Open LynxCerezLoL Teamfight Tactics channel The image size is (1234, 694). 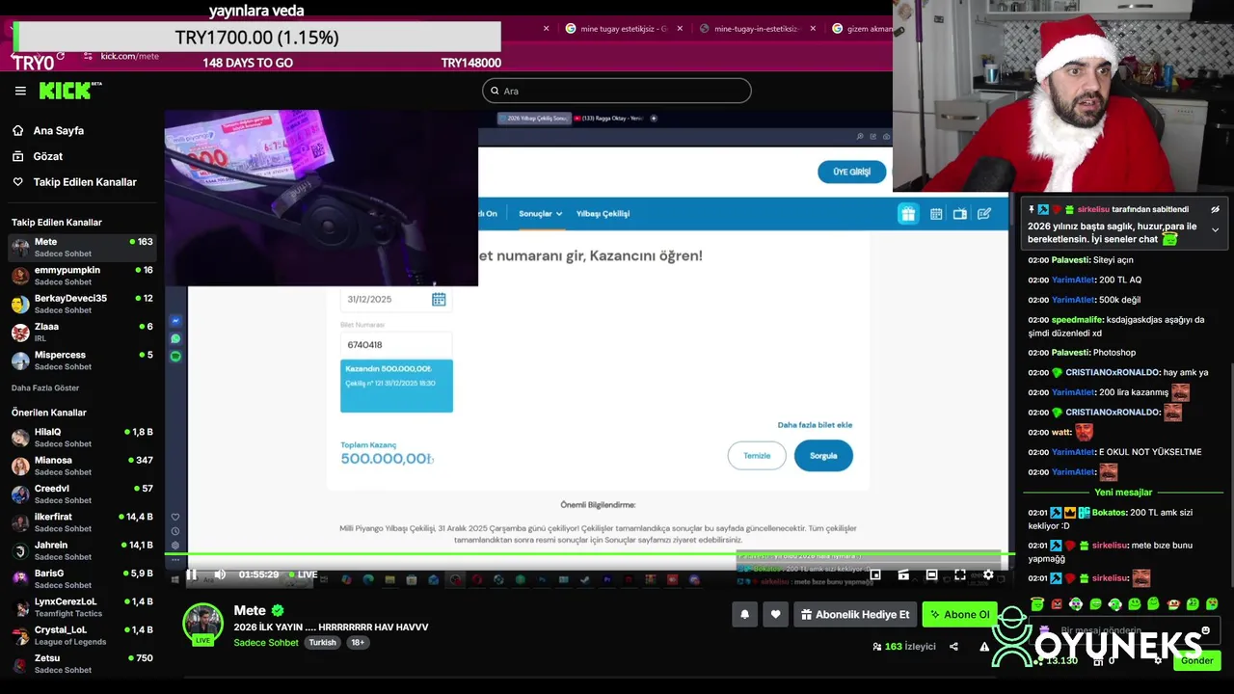click(82, 607)
